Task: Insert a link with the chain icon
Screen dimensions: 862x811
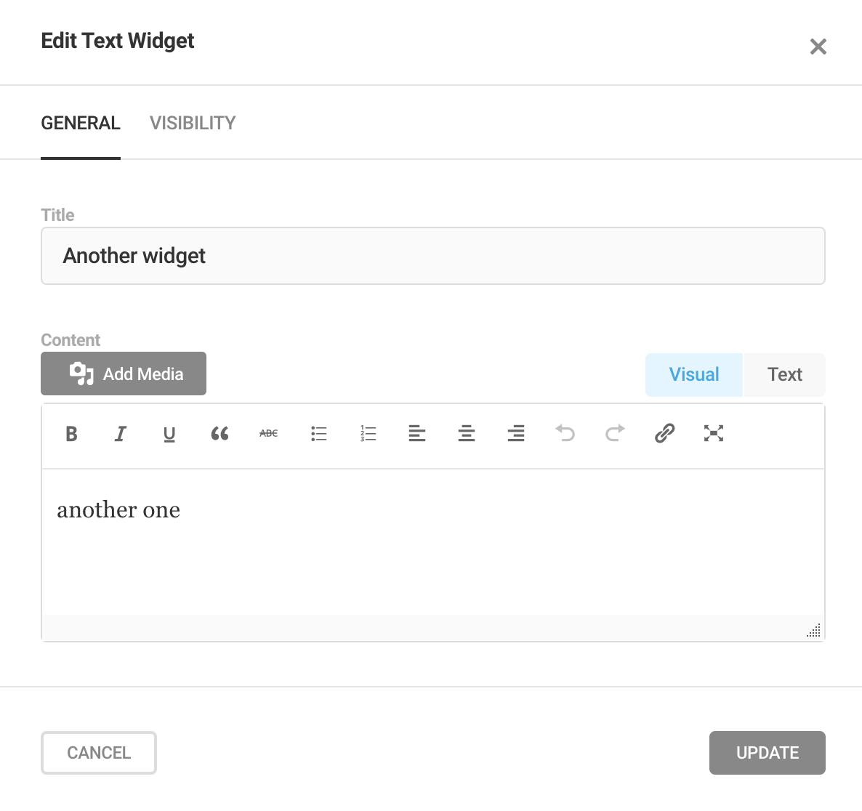Action: click(x=664, y=434)
